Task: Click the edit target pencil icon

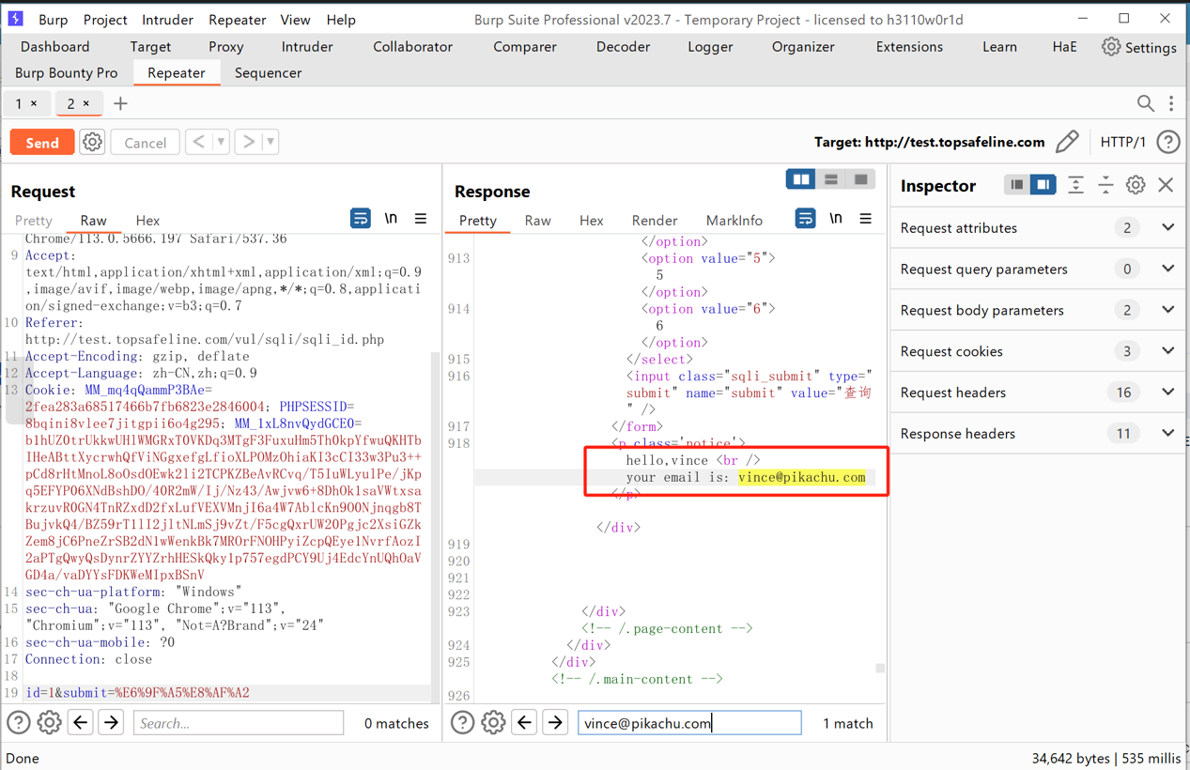Action: click(x=1067, y=142)
